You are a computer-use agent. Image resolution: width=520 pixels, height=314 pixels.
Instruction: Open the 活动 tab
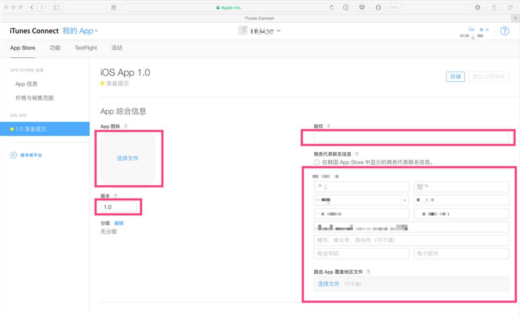[117, 48]
